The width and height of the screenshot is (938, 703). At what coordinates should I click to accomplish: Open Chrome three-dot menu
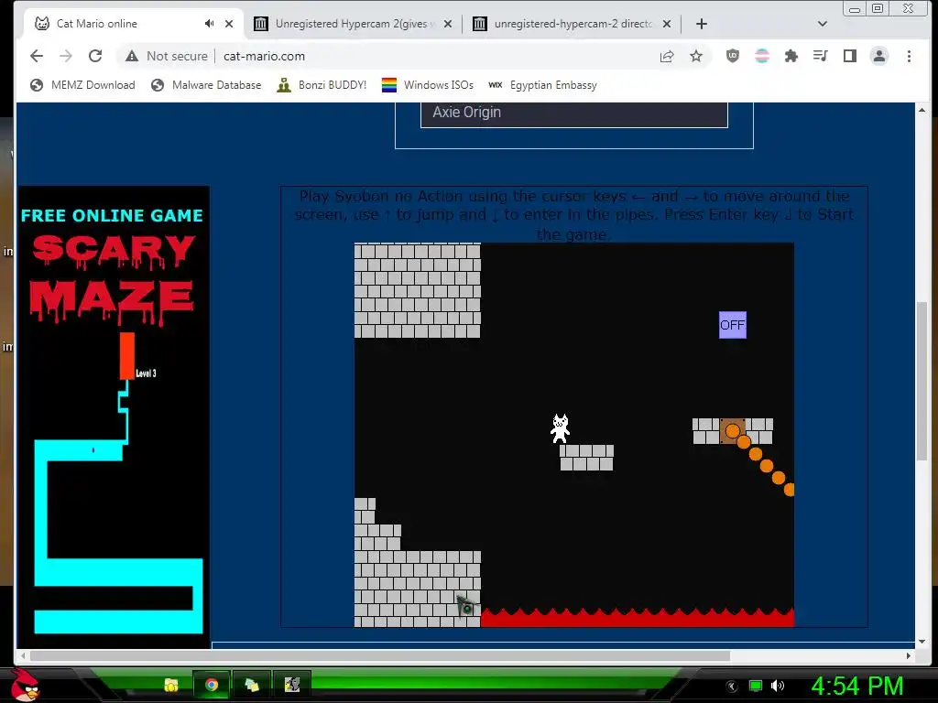click(x=909, y=56)
